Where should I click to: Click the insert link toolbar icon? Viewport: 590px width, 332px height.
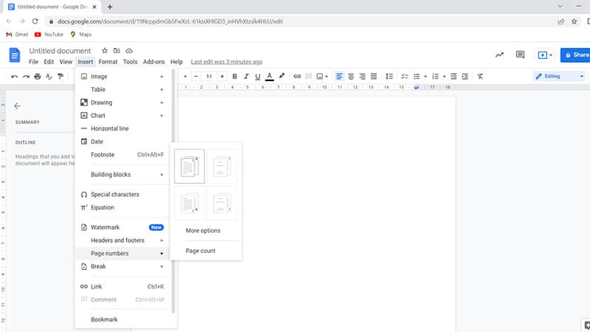coord(297,76)
